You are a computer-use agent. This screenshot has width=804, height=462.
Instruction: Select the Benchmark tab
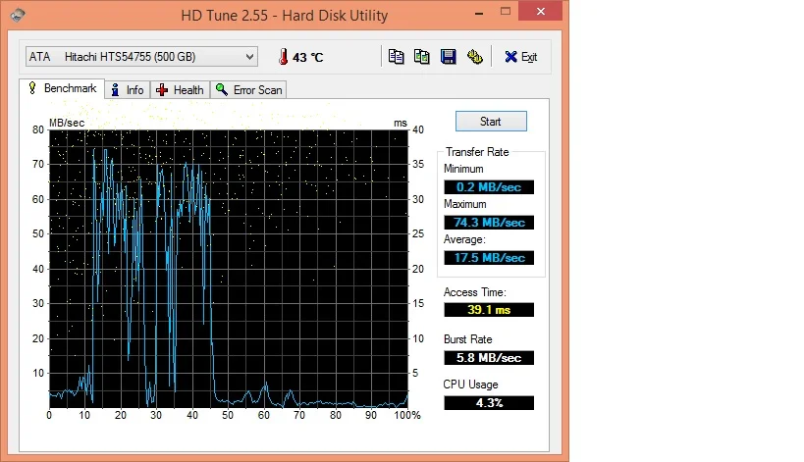[x=63, y=88]
